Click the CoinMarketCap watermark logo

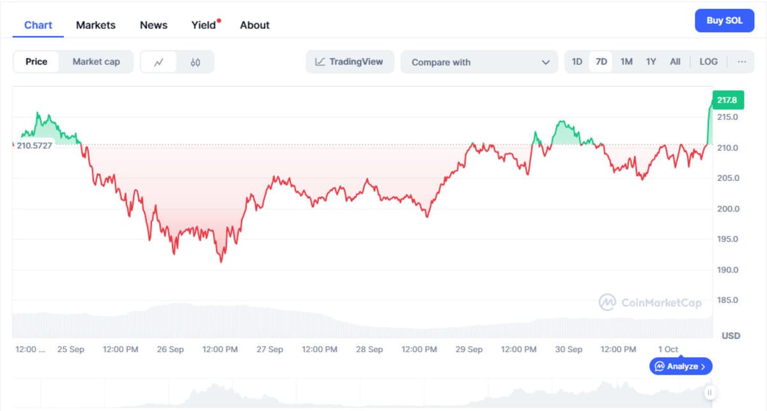(607, 302)
